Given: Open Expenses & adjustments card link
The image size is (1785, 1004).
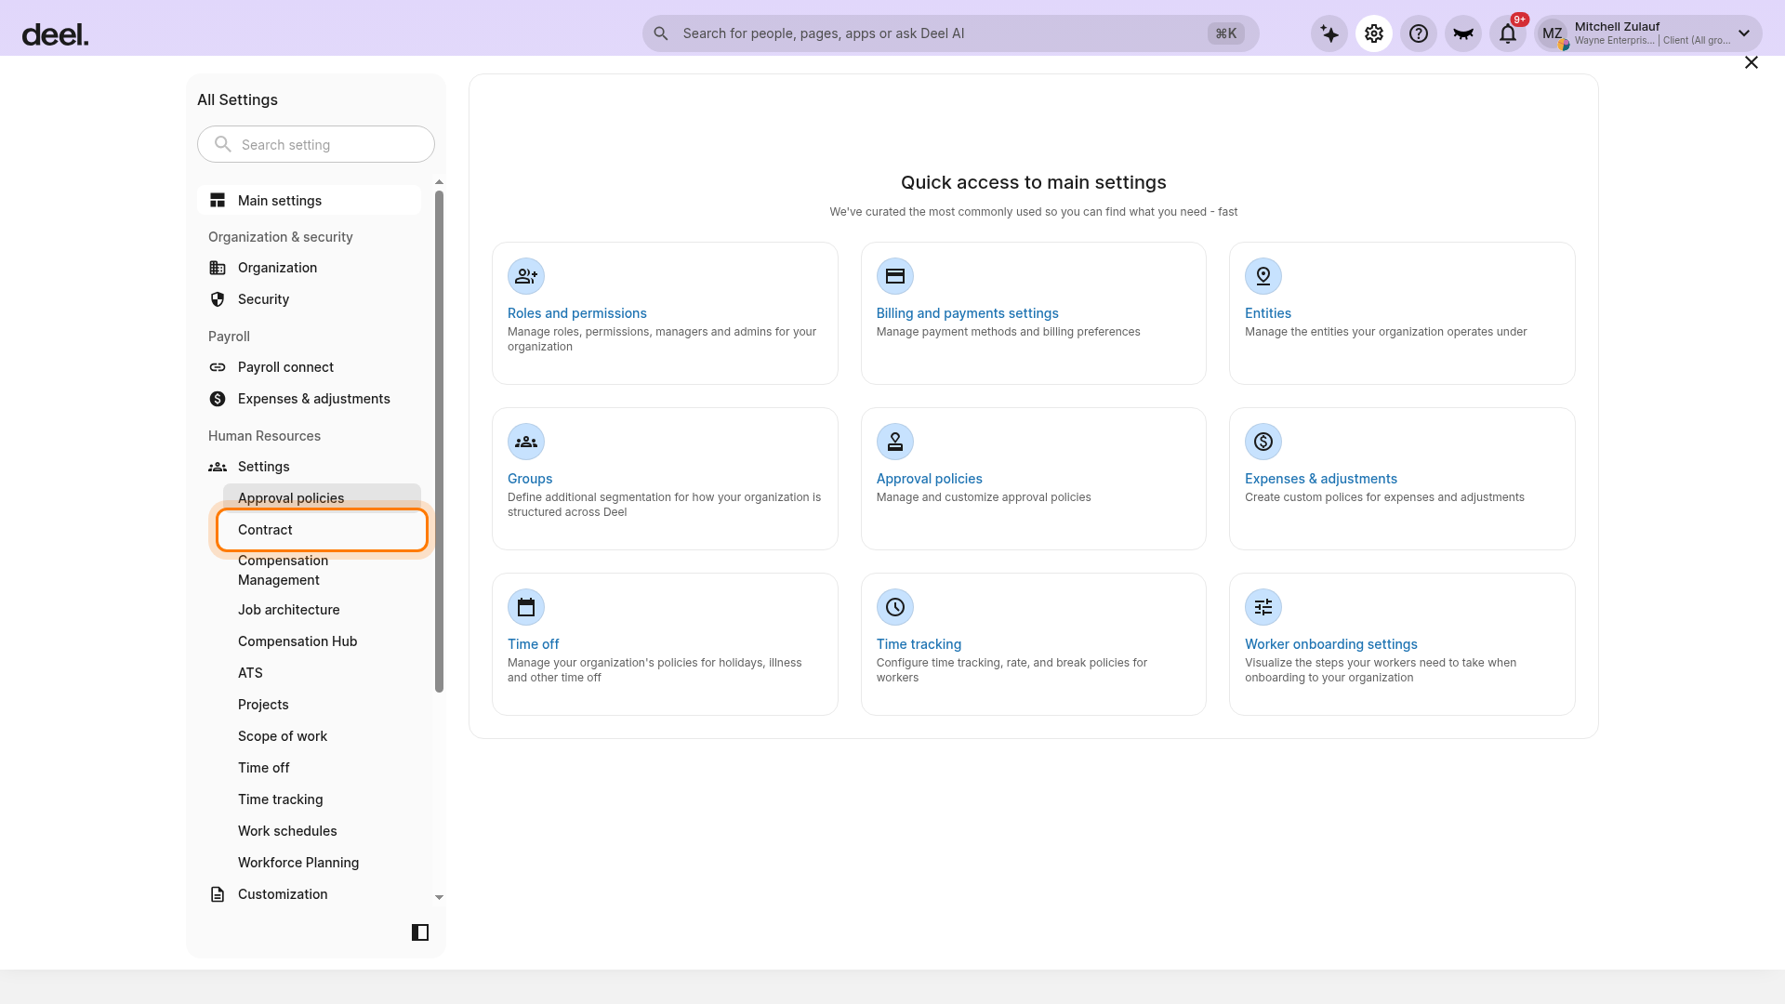Looking at the screenshot, I should tap(1321, 479).
